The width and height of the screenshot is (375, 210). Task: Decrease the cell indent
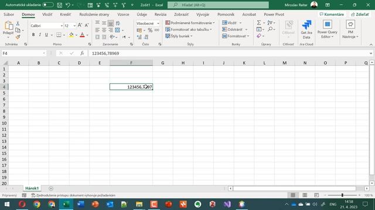click(97, 37)
